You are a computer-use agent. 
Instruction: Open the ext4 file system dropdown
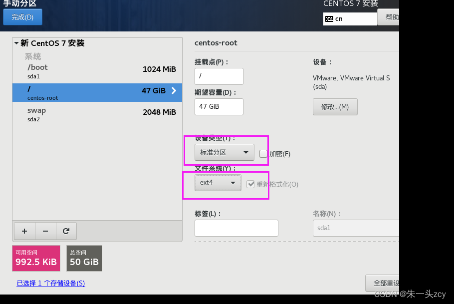218,183
